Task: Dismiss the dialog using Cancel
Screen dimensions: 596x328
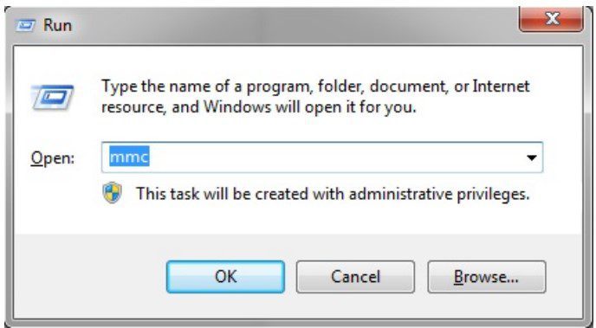Action: [x=355, y=277]
